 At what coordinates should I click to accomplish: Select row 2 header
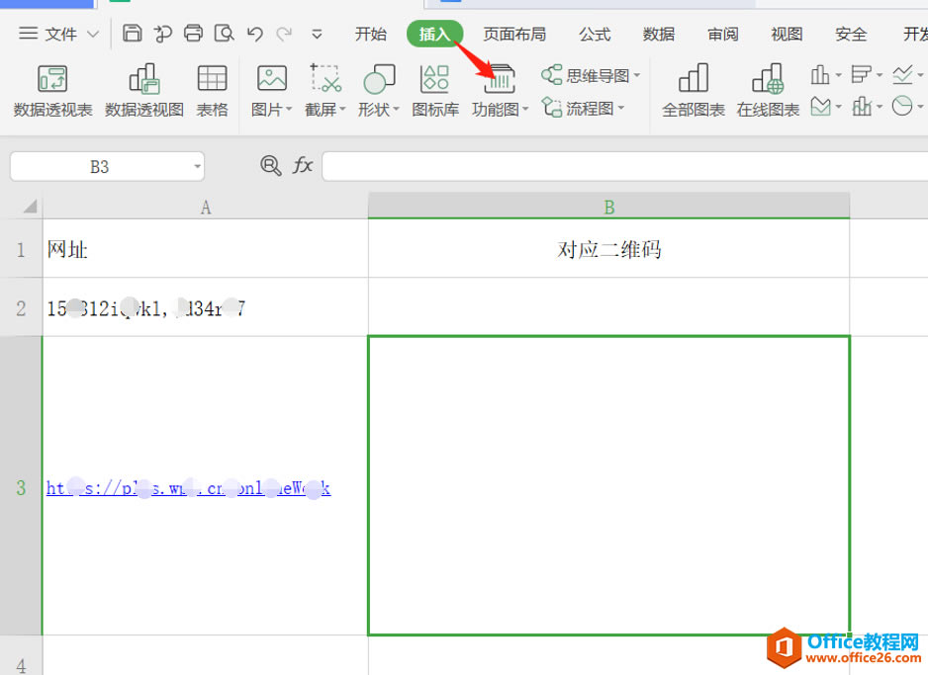pyautogui.click(x=22, y=307)
